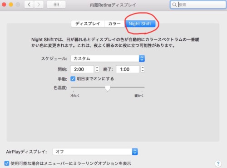Viewport: 227px width, 168px height.
Task: Focus the 検索 search field
Action: pos(198,5)
